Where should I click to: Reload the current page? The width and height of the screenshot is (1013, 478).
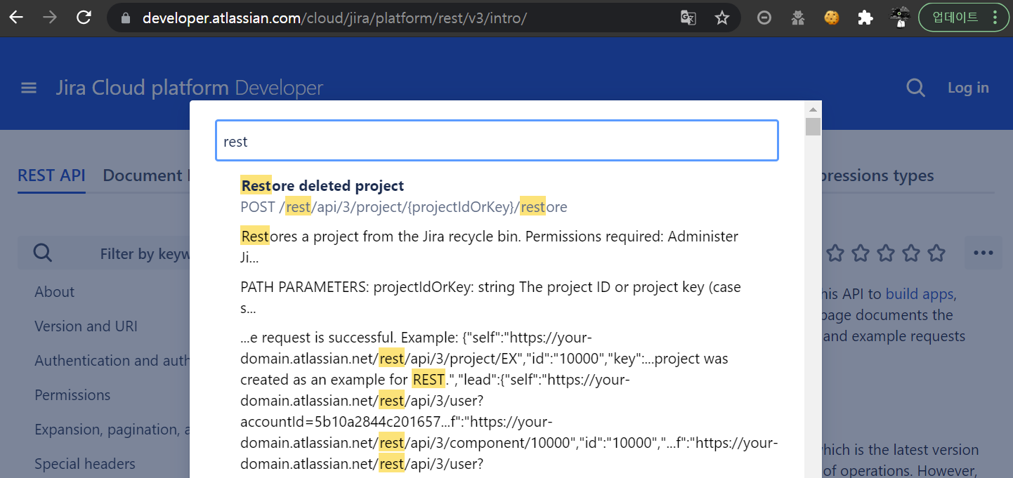pyautogui.click(x=84, y=18)
